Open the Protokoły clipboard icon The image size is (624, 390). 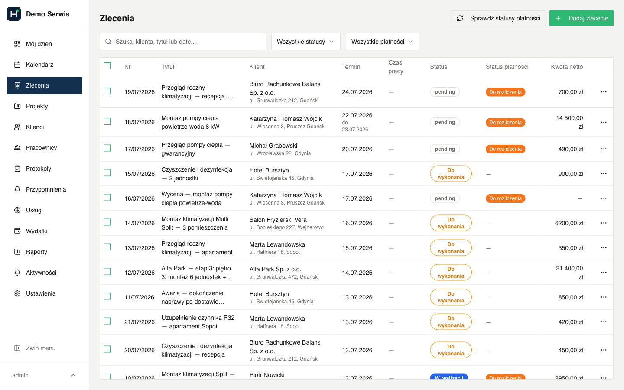(x=17, y=169)
